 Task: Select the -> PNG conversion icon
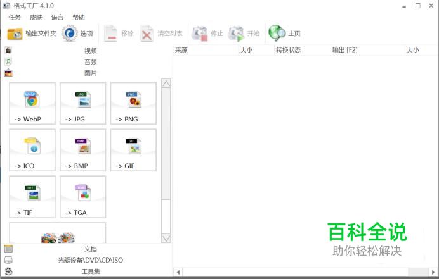click(133, 103)
